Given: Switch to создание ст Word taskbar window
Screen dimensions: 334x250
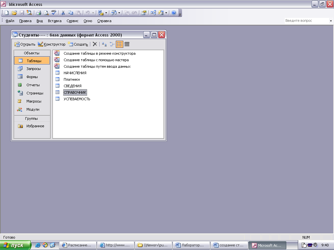Looking at the screenshot, I should point(229,245).
